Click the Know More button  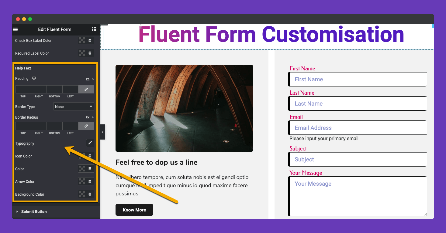(134, 210)
